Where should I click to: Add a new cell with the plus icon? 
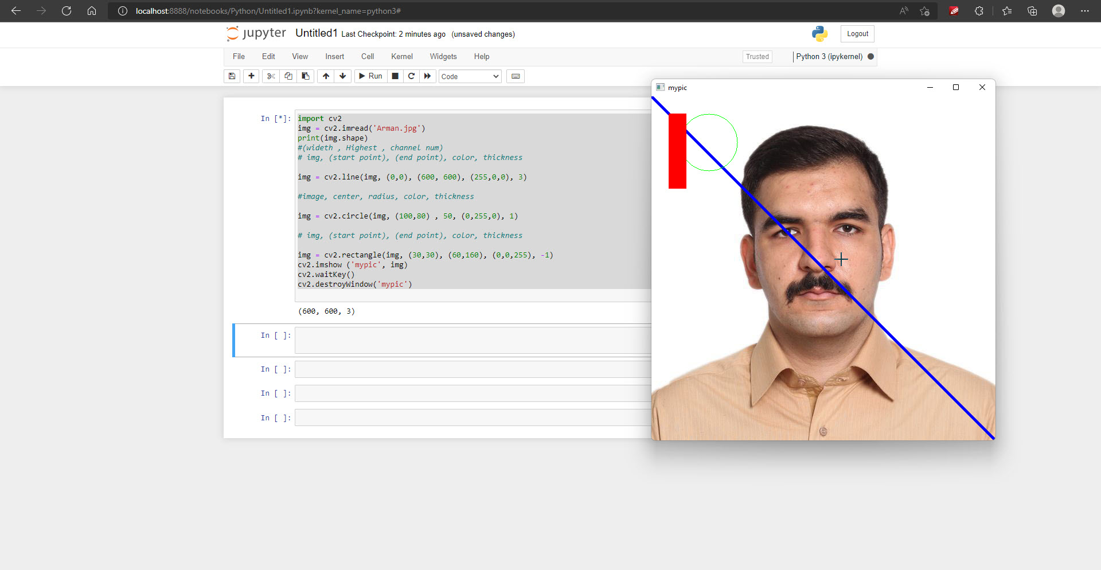(251, 76)
